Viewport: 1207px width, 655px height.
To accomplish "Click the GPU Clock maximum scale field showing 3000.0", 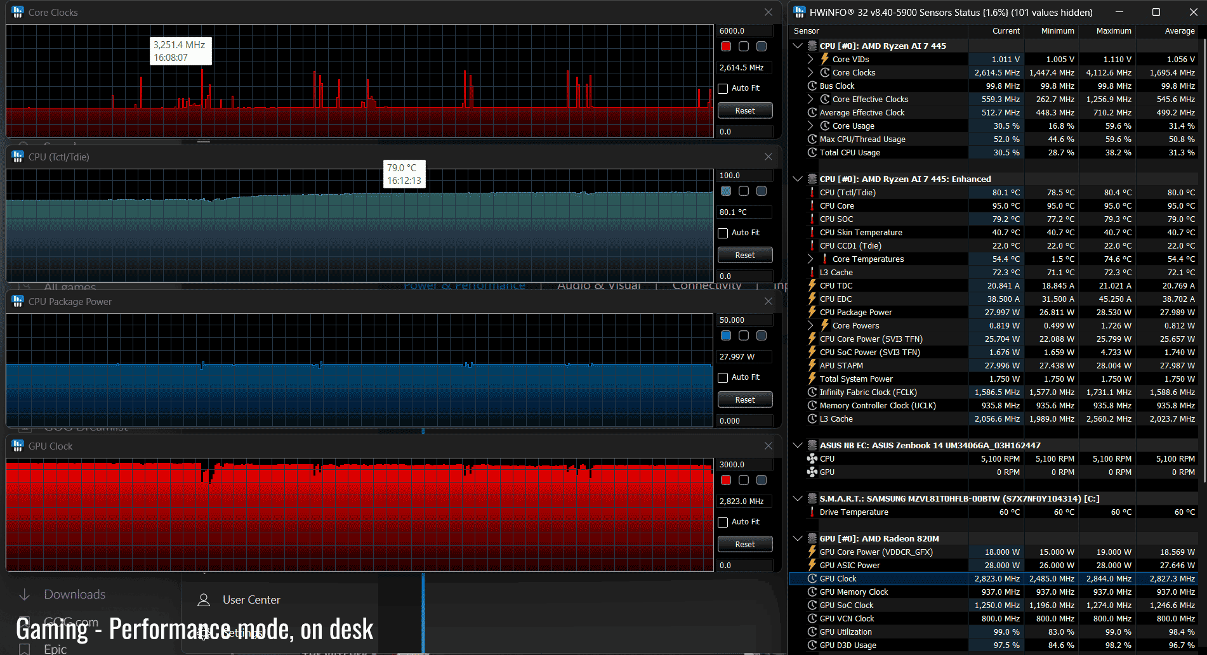I will tap(745, 465).
